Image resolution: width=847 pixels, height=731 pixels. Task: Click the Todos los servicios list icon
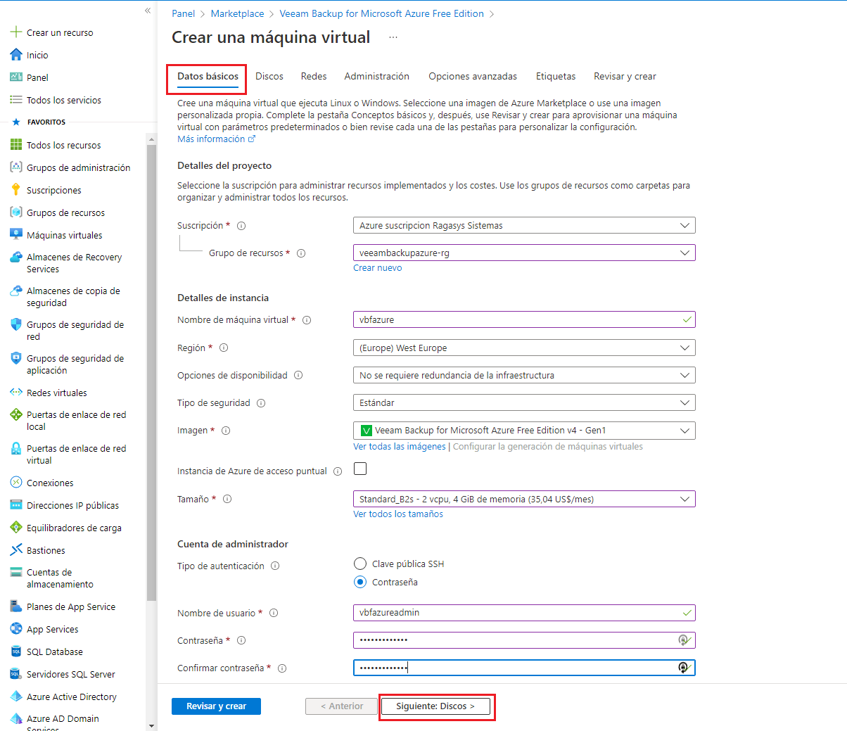[15, 100]
